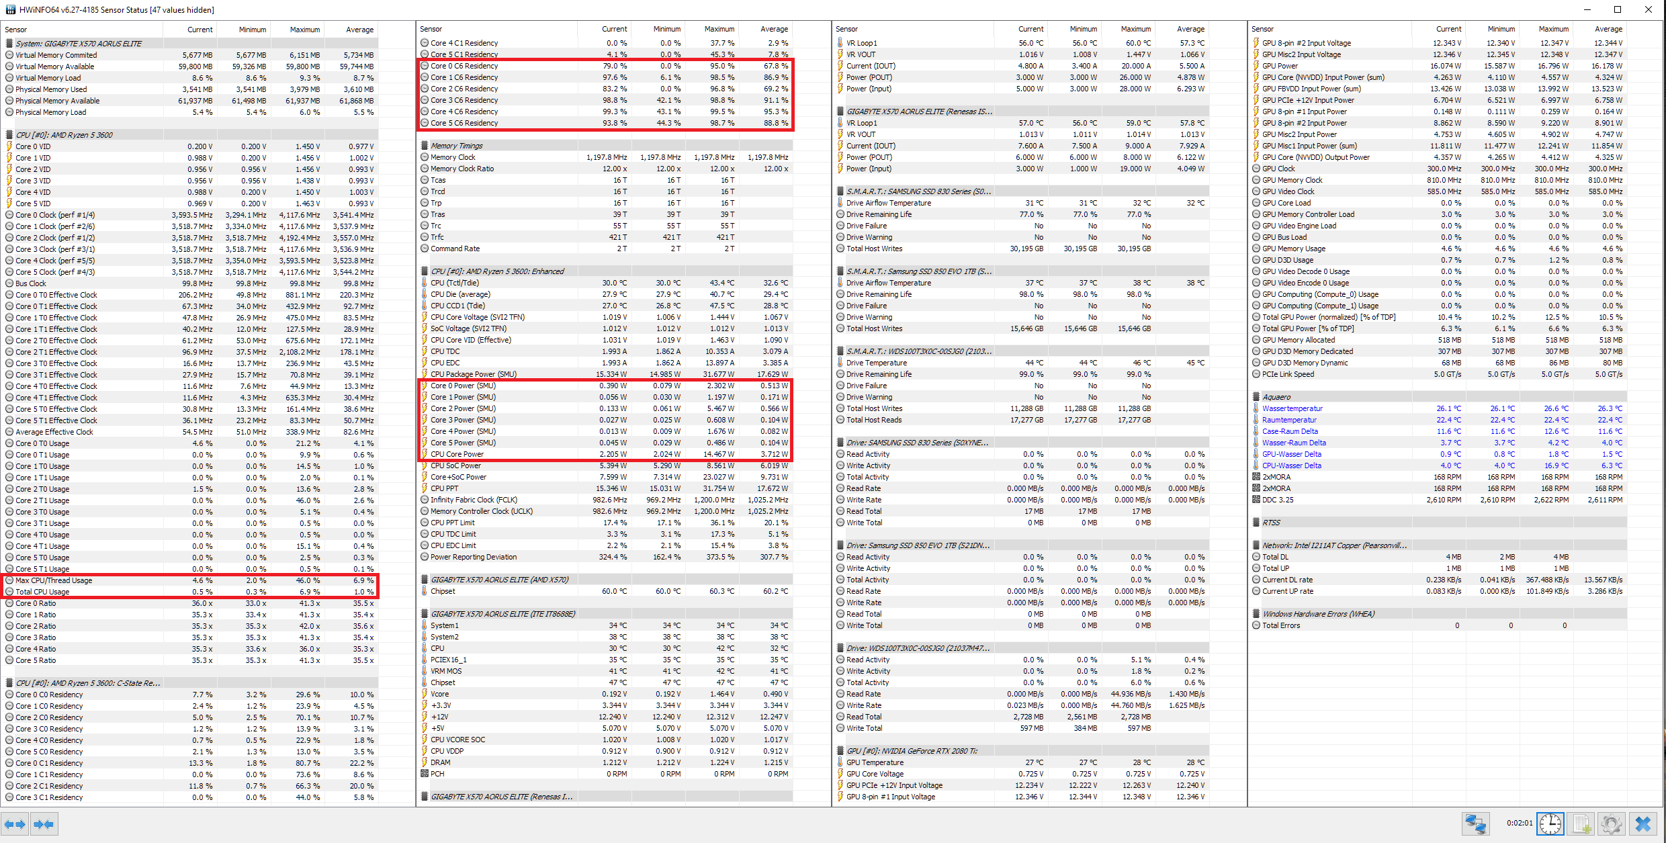This screenshot has width=1666, height=843.
Task: Select the Average Effective Clock row
Action: (191, 432)
